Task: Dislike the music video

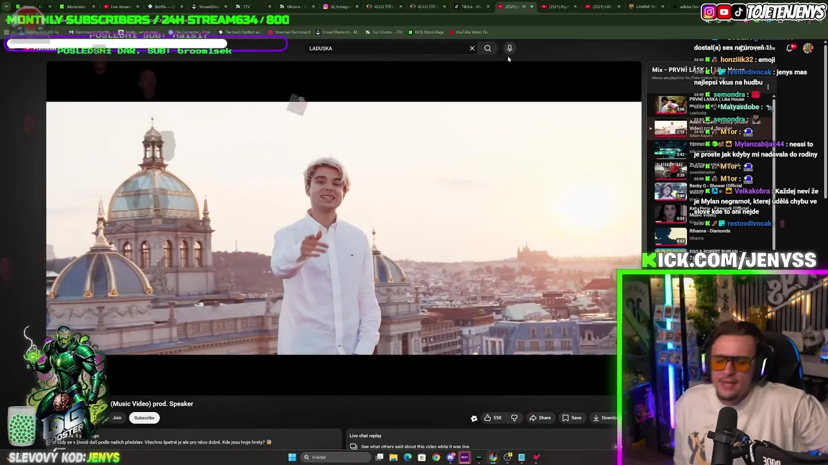Action: (514, 418)
